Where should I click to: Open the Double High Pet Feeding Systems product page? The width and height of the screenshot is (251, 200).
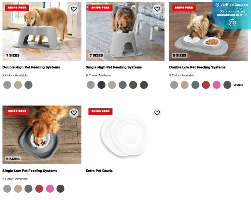pos(31,67)
